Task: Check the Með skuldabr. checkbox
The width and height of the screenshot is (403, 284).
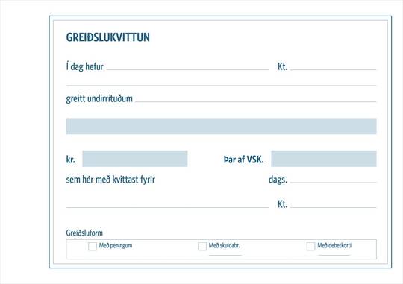Action: tap(202, 246)
